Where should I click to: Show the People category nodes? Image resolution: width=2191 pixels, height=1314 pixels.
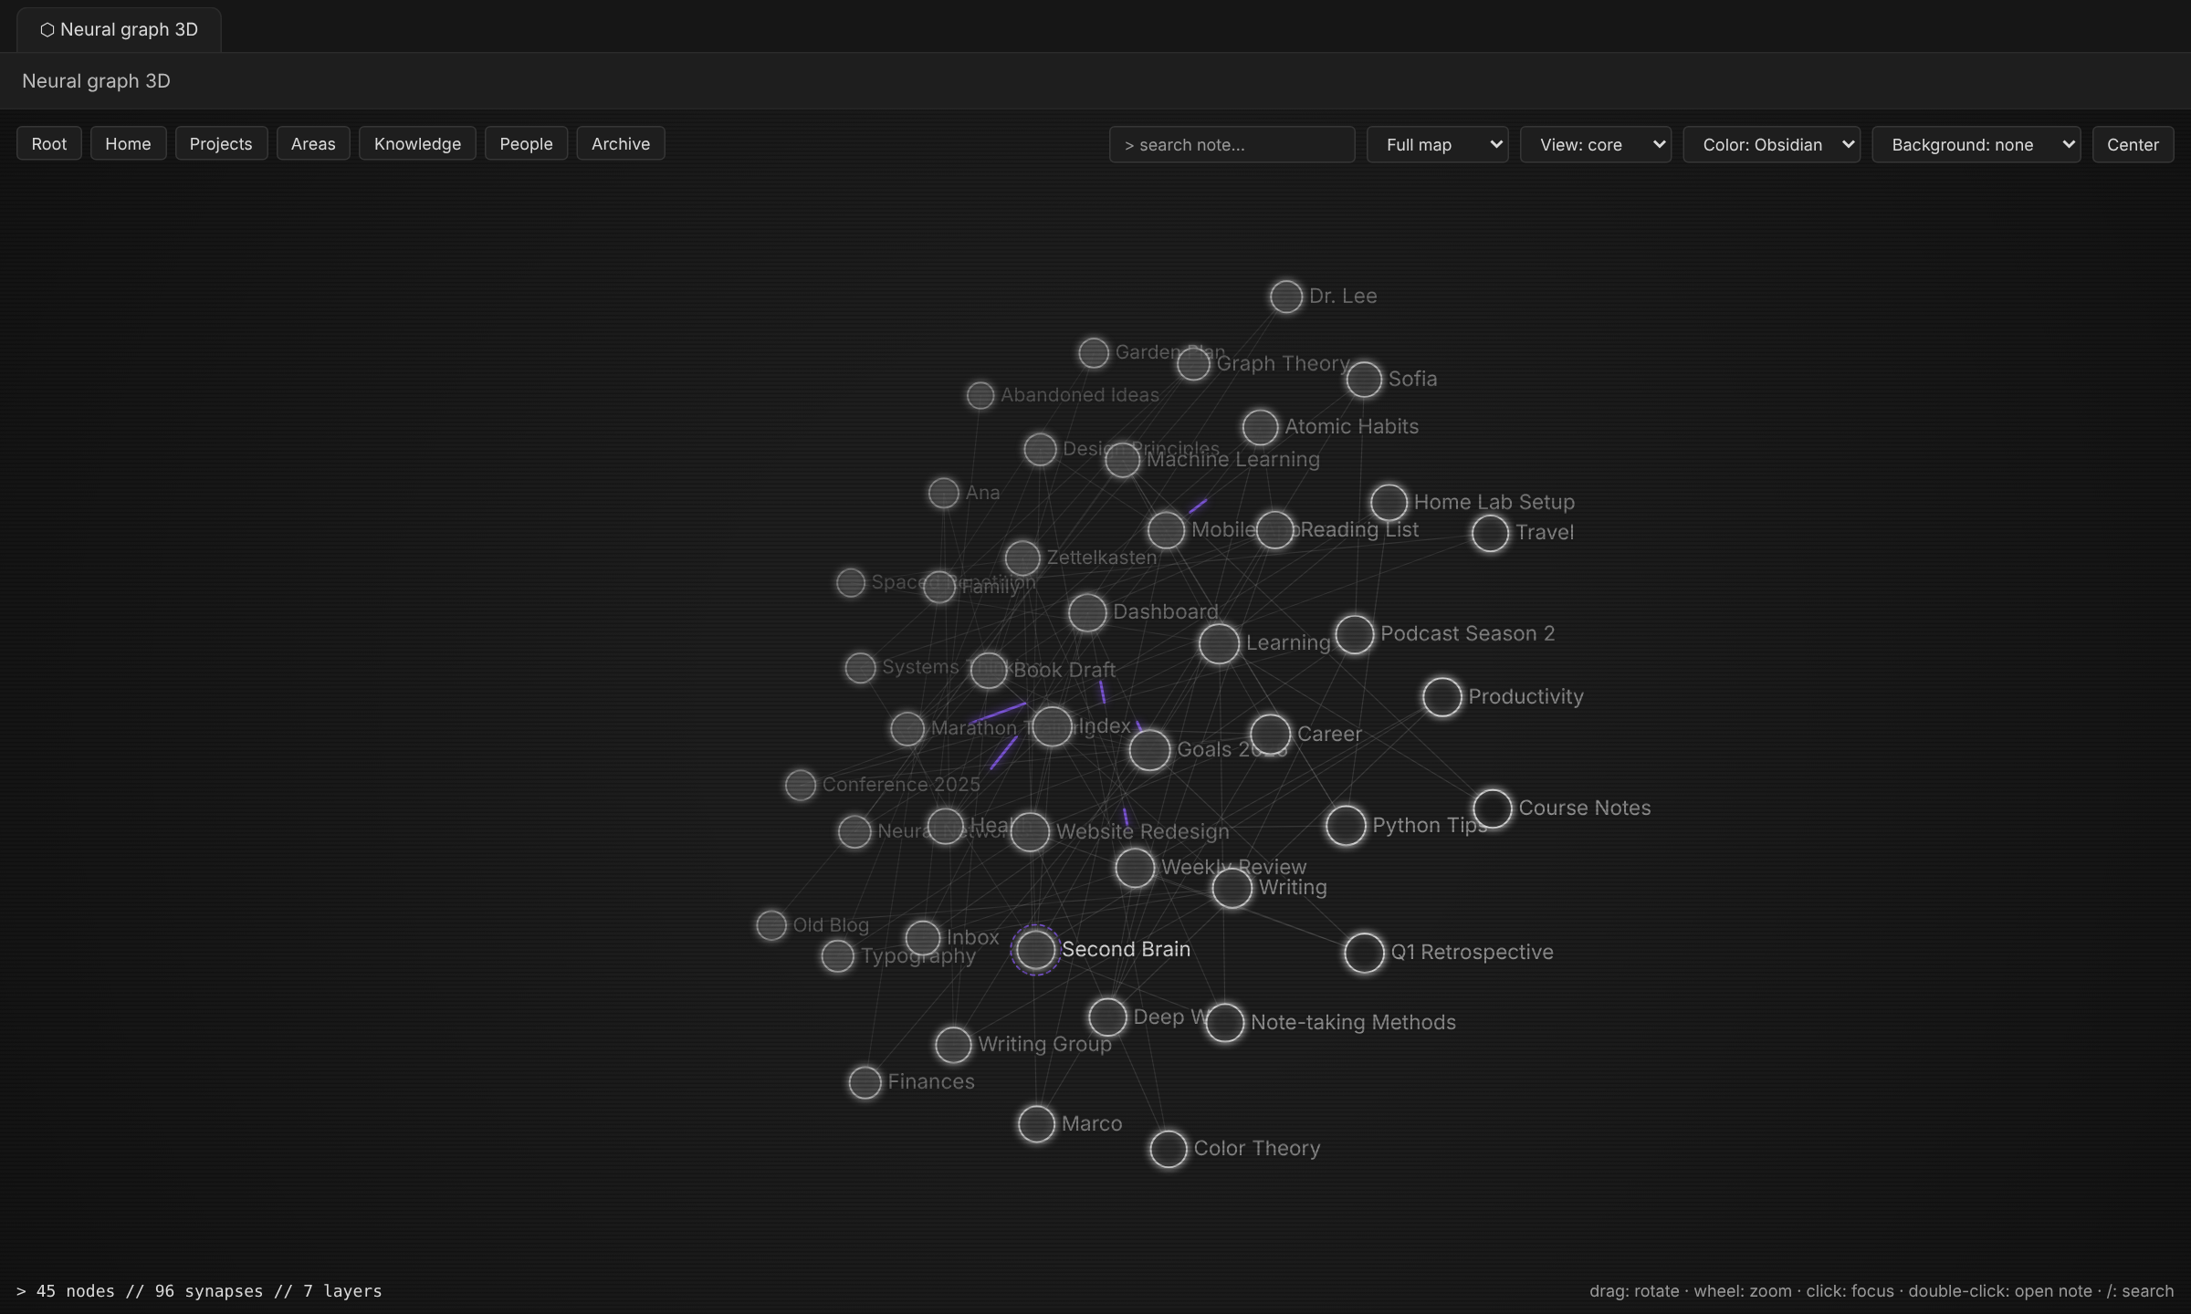click(x=526, y=143)
